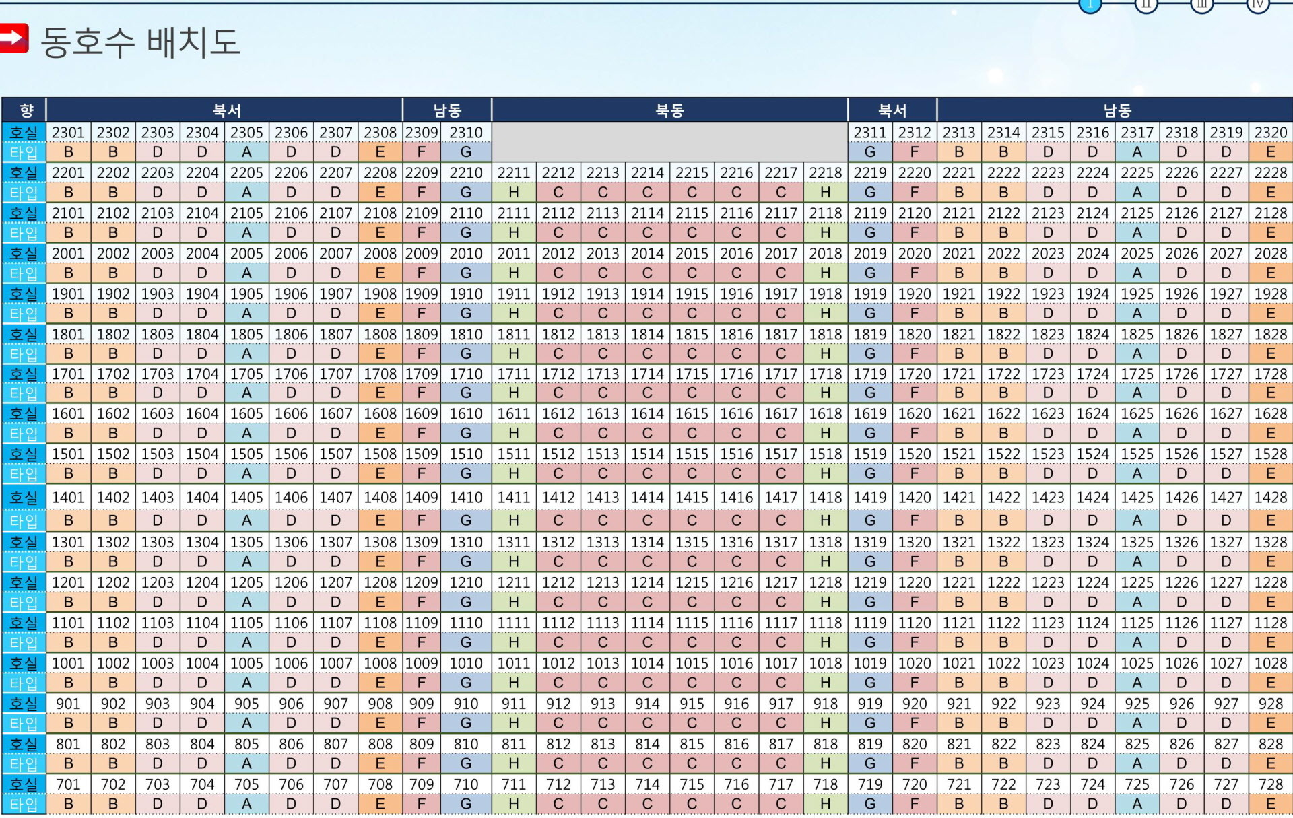Select room cell 1205
The image size is (1293, 818).
point(246,583)
